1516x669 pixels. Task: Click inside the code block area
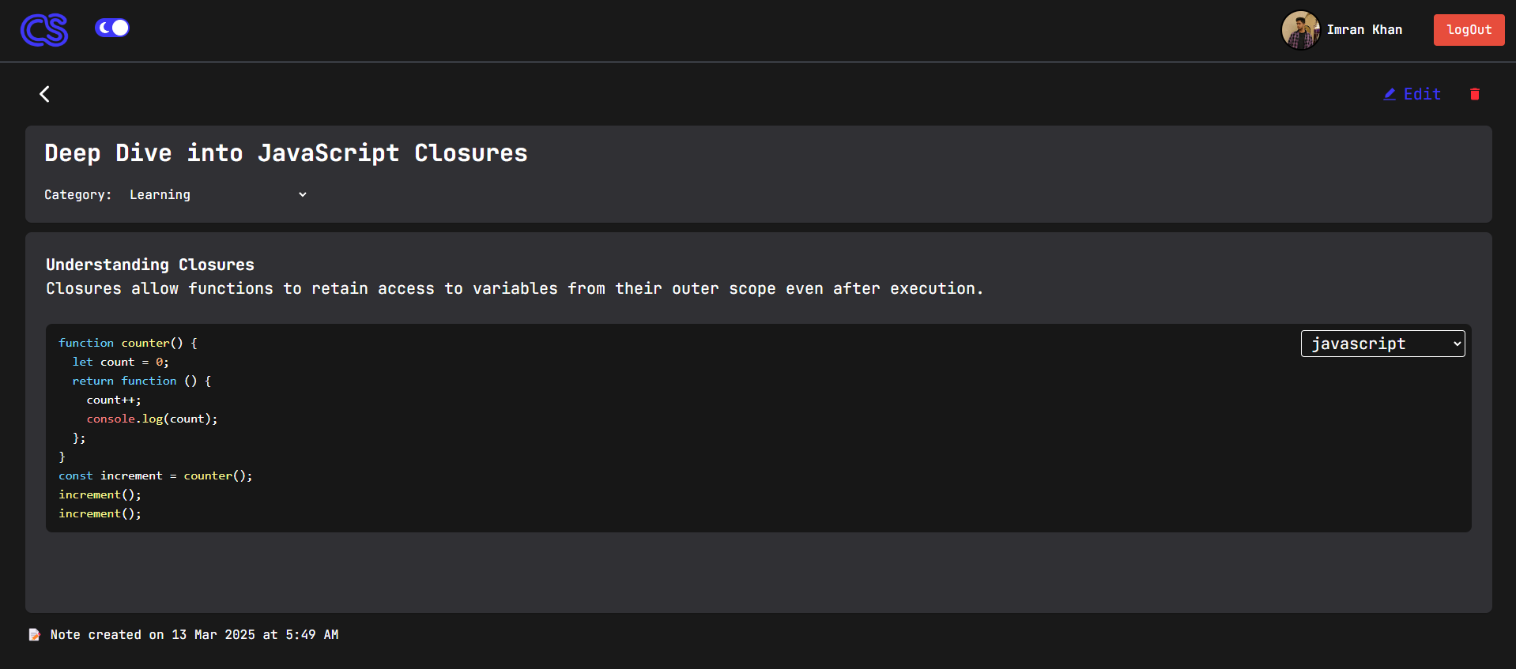(758, 428)
